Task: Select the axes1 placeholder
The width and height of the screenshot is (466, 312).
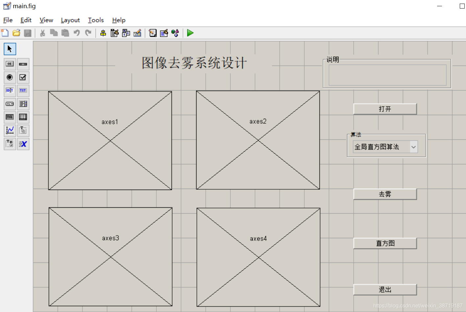Action: (110, 140)
